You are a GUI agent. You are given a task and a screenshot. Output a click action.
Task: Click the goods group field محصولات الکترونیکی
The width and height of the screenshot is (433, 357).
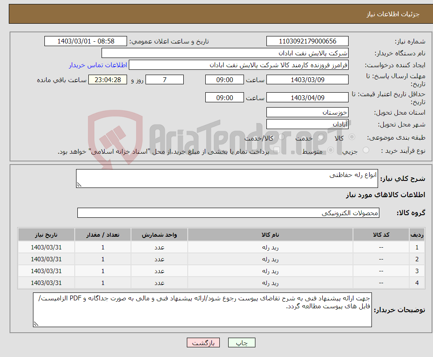tap(228, 213)
